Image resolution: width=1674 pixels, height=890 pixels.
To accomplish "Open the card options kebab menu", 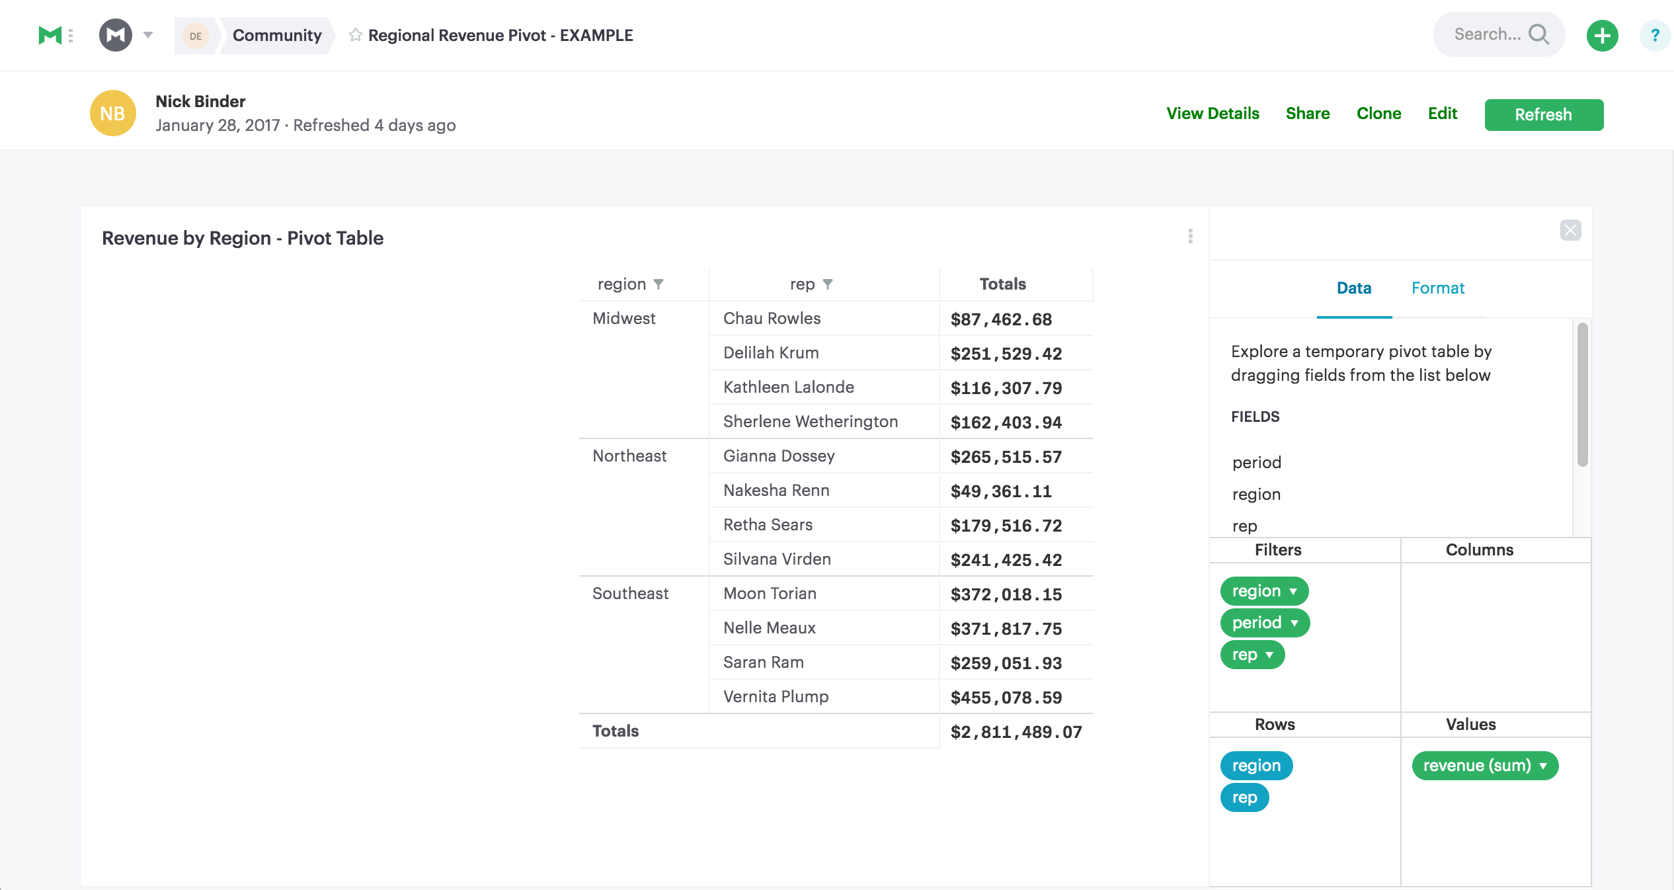I will pos(1190,237).
